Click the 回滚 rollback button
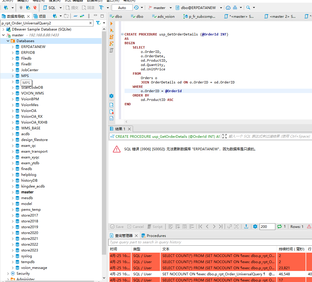This screenshot has width=312, height=282. point(88,8)
